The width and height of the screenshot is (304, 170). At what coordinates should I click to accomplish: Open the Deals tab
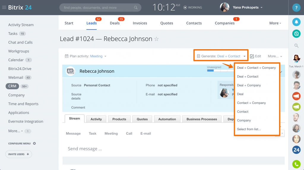click(x=115, y=23)
